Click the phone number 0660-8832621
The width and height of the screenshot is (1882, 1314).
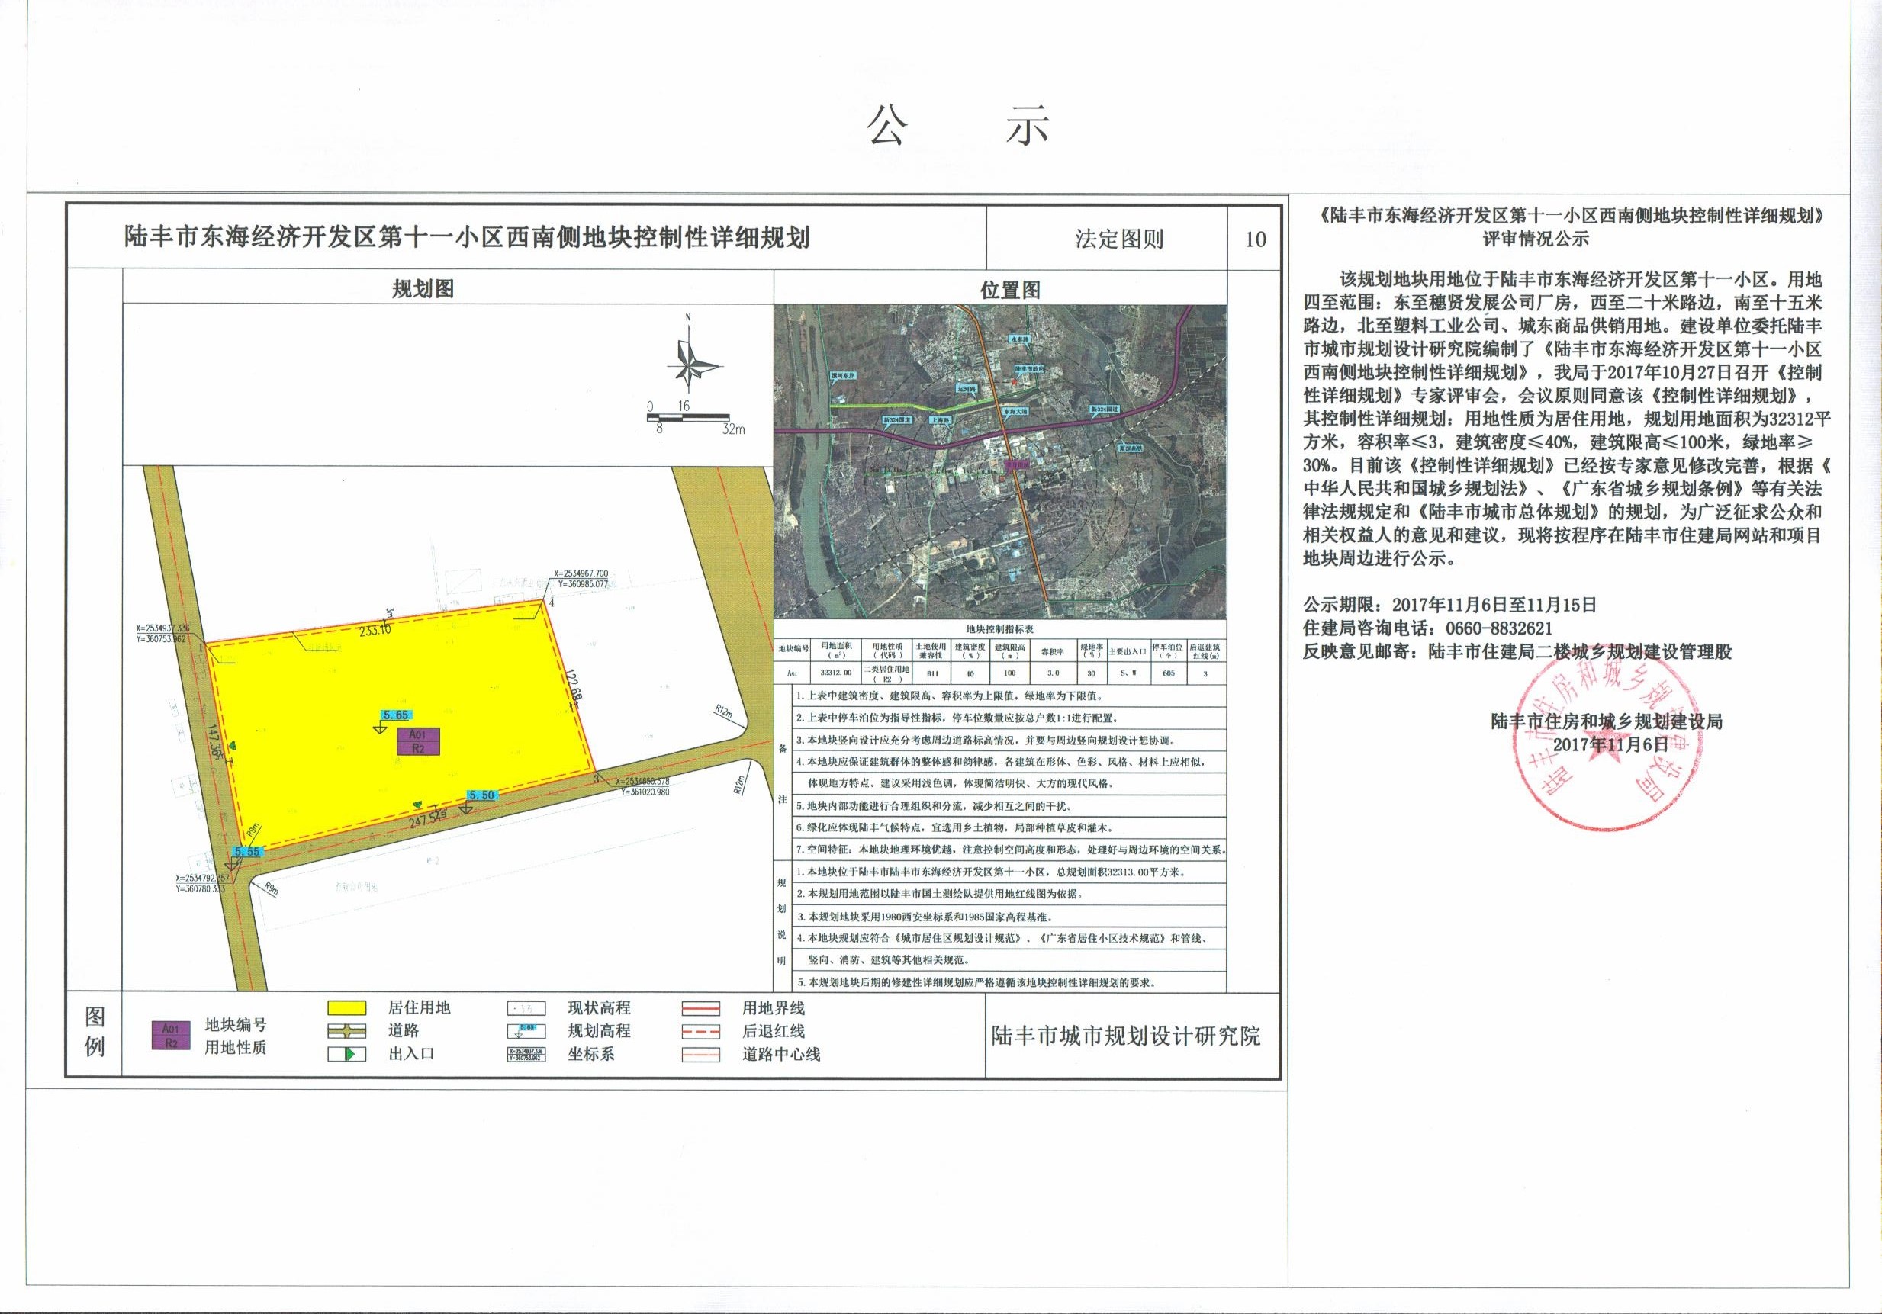point(1500,628)
